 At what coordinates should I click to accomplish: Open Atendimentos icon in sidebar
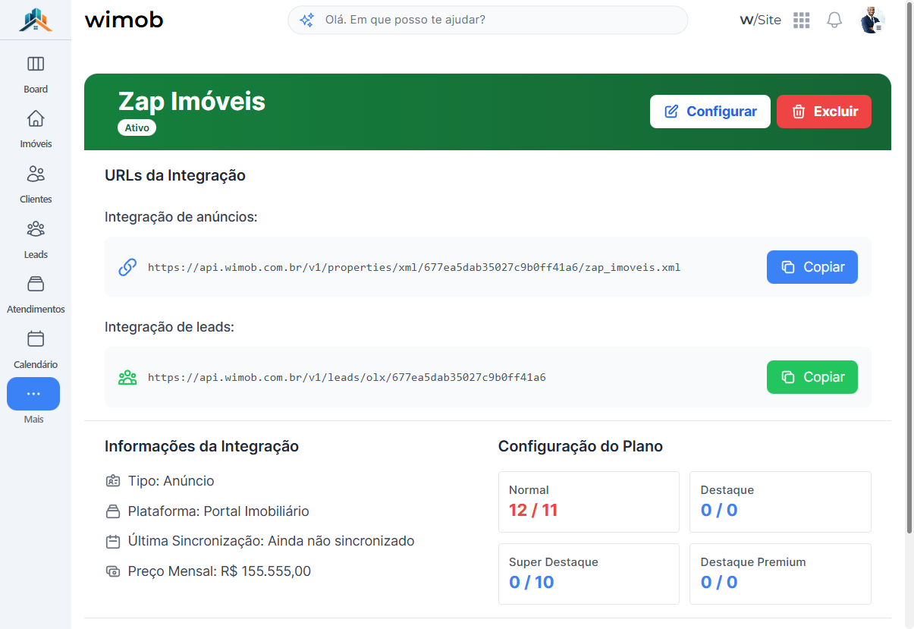(x=36, y=284)
